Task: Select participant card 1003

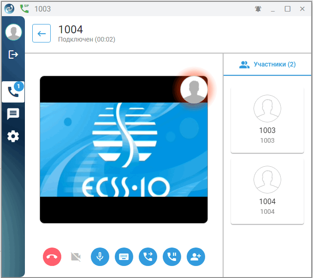Action: click(x=267, y=120)
